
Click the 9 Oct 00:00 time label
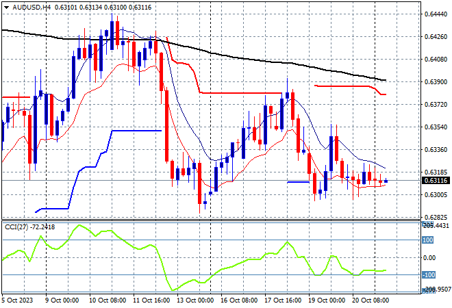(x=62, y=300)
